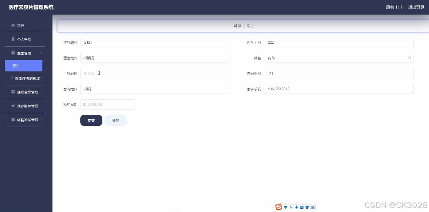Screen dimensions: 429x212
Task: Click 退出登录 to log out
Action: 416,7
